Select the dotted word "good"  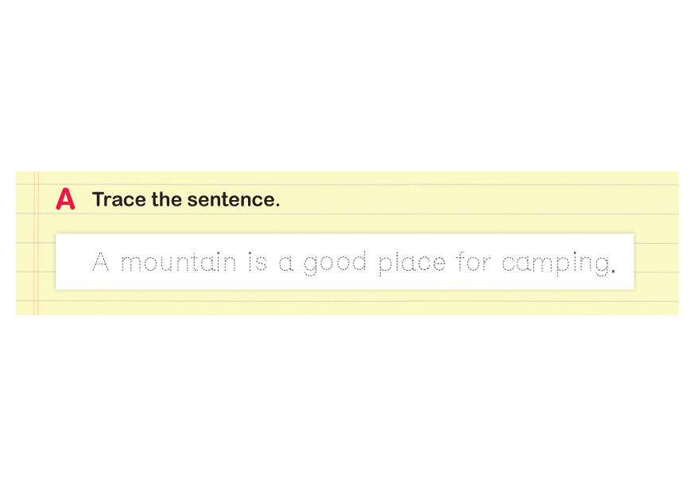[335, 264]
